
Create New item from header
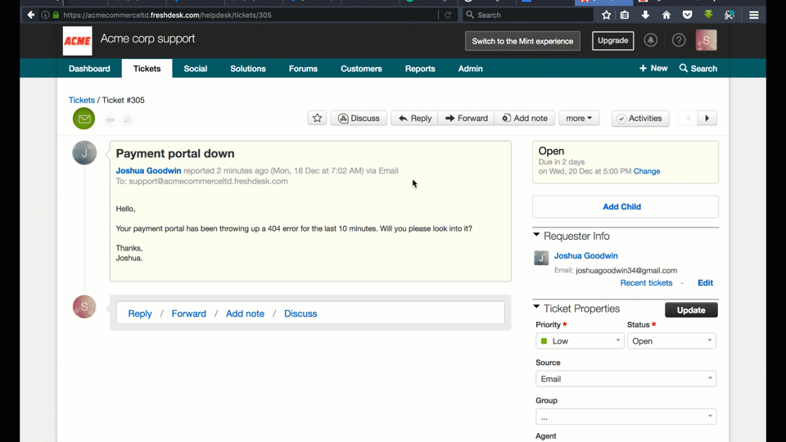[653, 68]
